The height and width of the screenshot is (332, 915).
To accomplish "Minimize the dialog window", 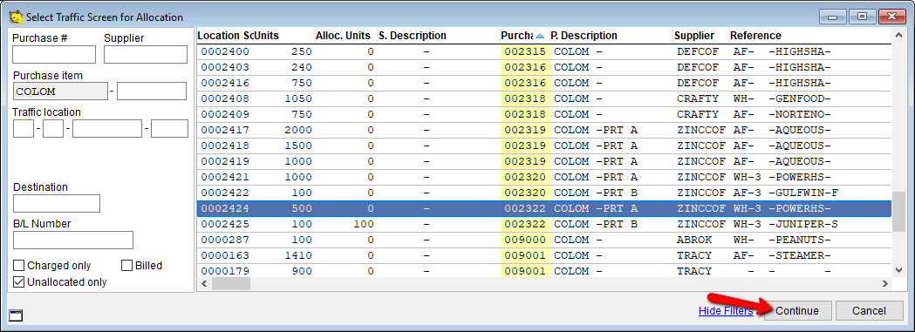I will coord(834,17).
